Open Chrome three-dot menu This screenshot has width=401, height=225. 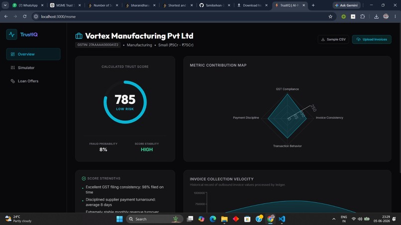(395, 16)
